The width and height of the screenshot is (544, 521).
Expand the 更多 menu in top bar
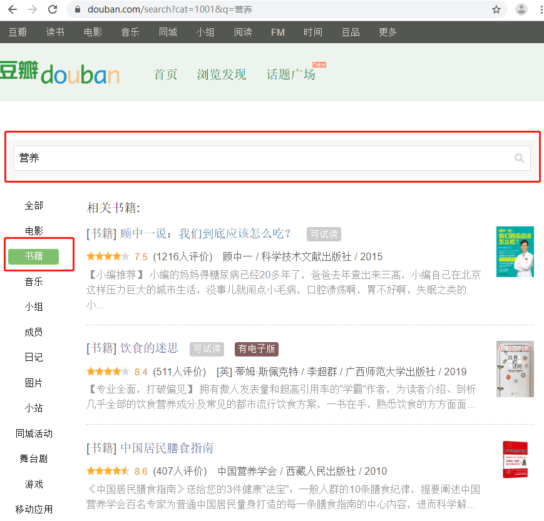click(x=387, y=32)
